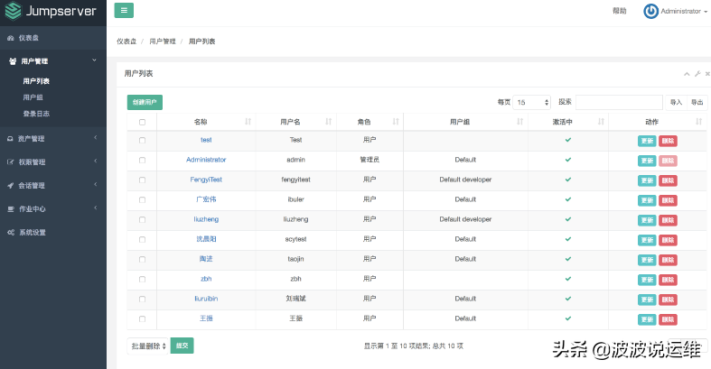Click the Administrator avatar icon at top

tap(650, 11)
